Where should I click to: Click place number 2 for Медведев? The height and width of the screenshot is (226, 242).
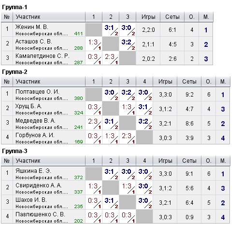coord(223,124)
